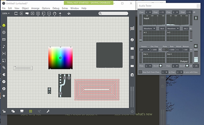Open the BEAP b icon in sidebar
204x125 pixels.
pyautogui.click(x=4, y=89)
